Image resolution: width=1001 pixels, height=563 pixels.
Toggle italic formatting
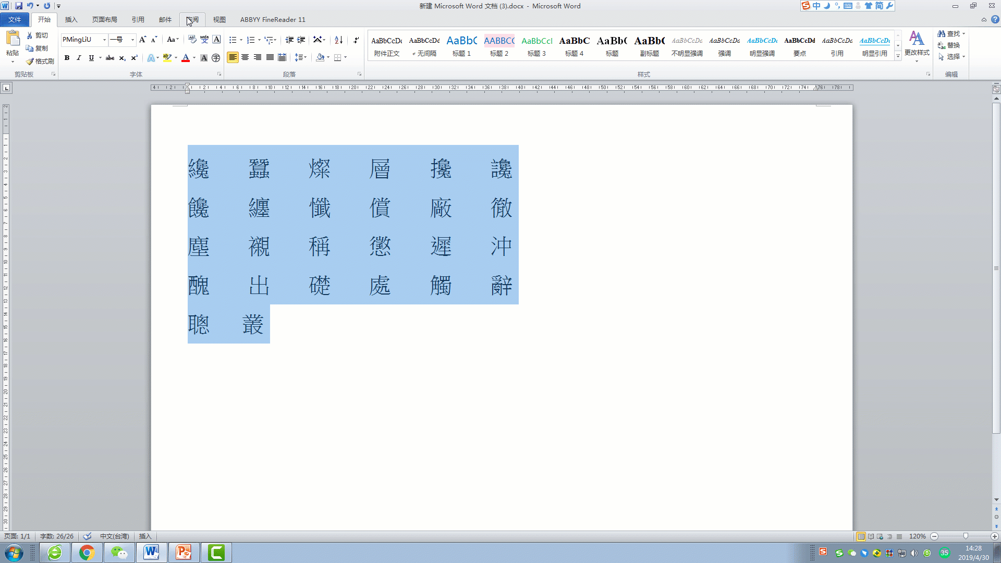79,58
